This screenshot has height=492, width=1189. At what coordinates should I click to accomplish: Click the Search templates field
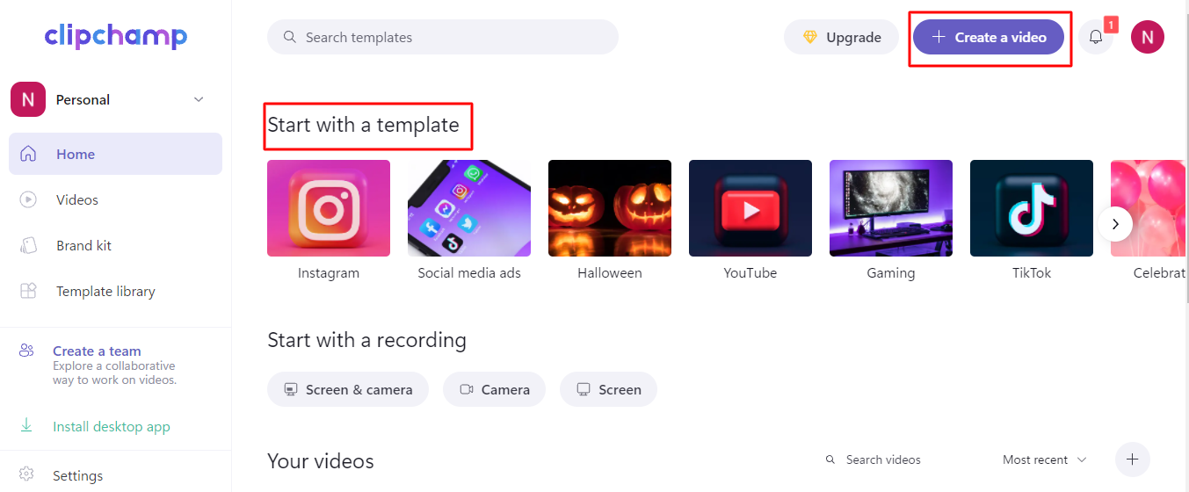(443, 37)
